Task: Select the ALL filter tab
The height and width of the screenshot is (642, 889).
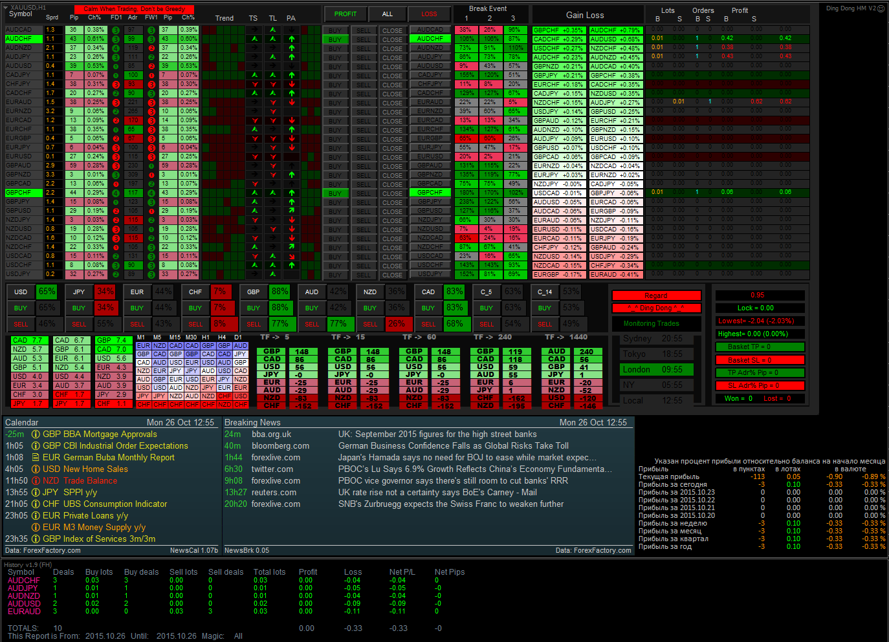Action: [x=388, y=14]
